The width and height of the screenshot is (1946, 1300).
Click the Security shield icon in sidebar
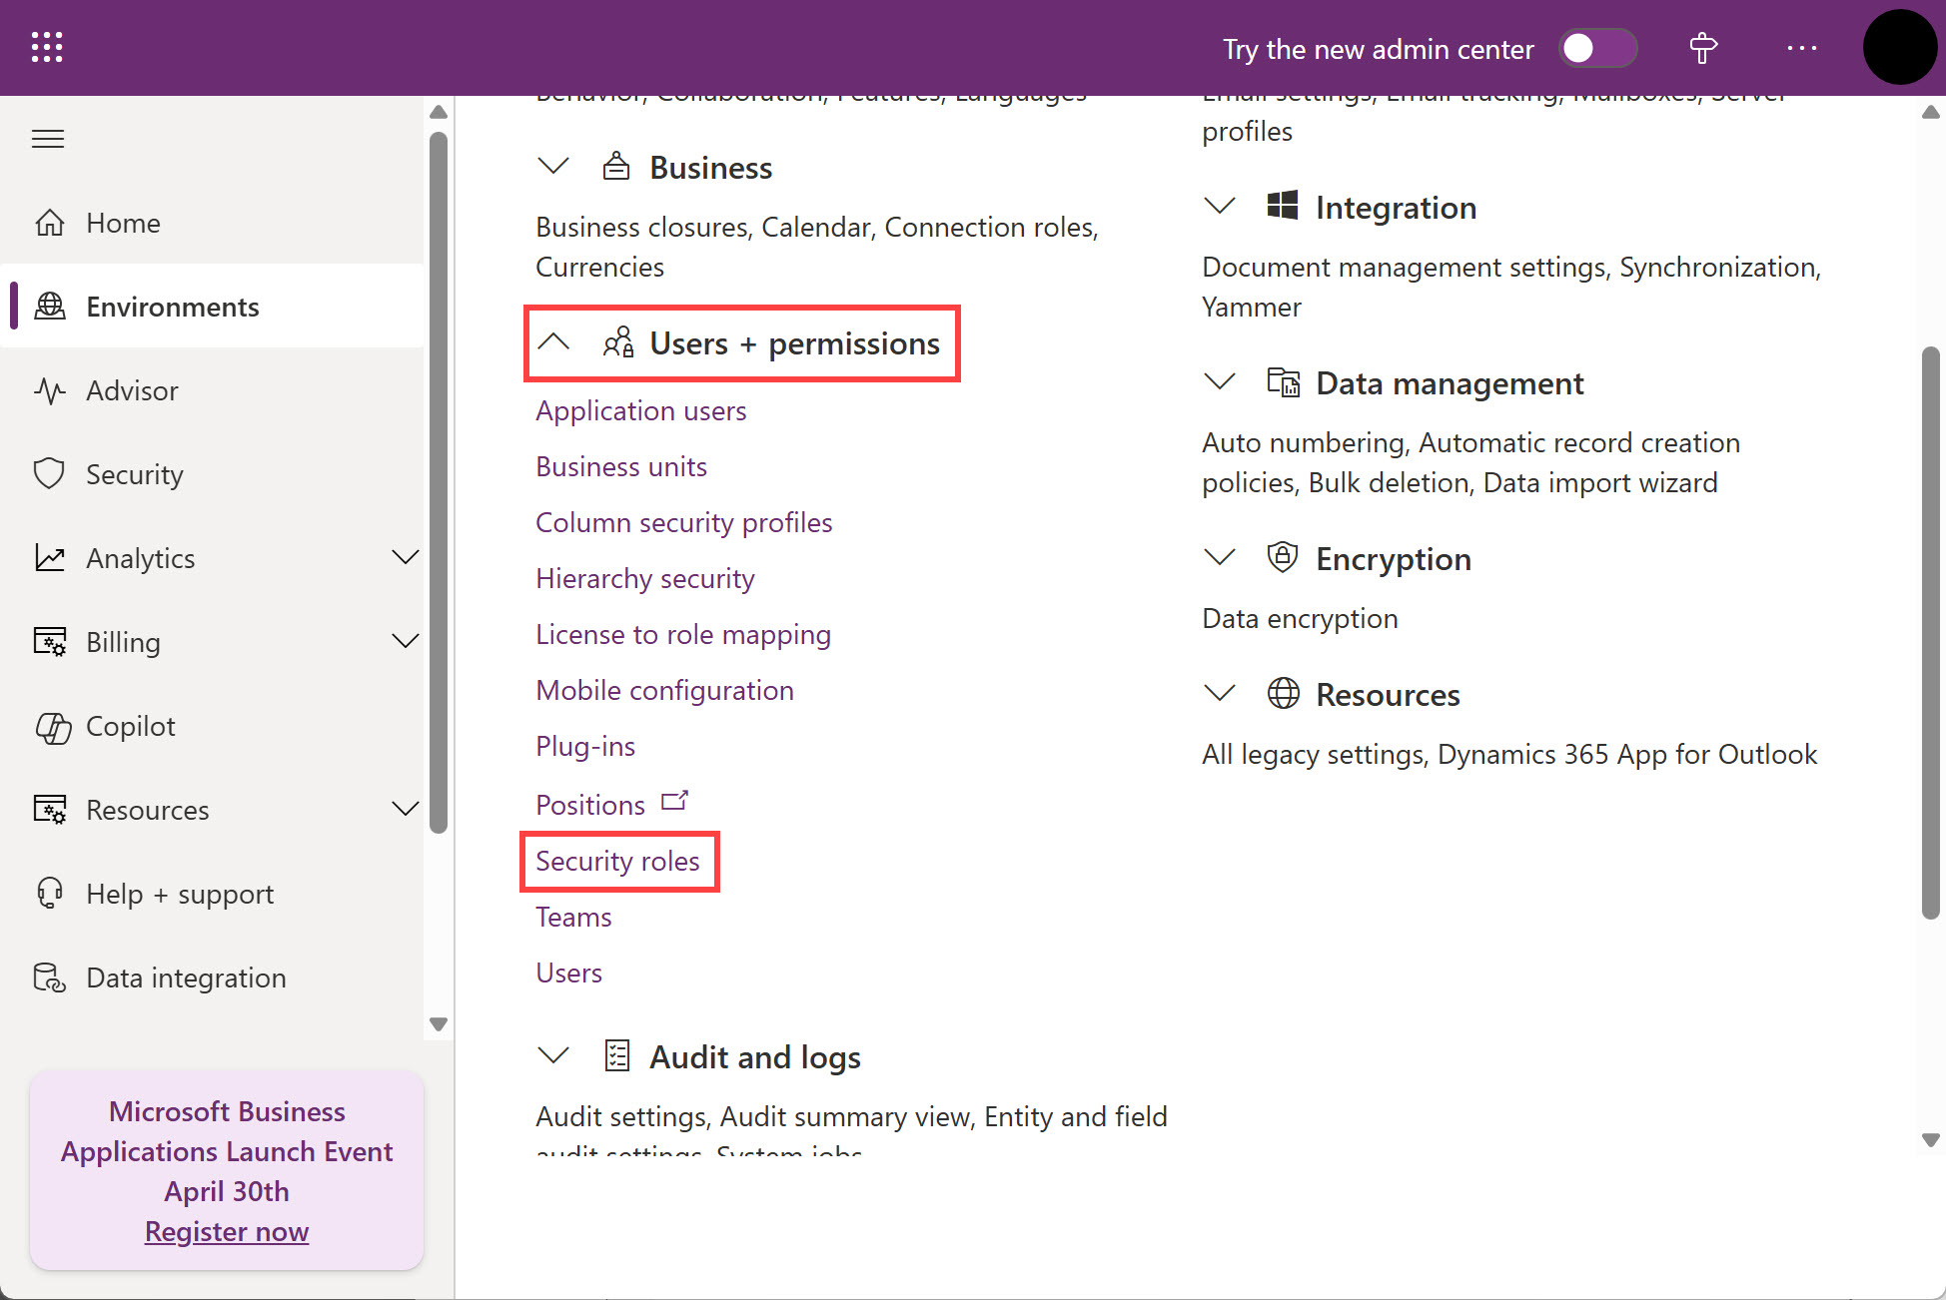pos(50,474)
